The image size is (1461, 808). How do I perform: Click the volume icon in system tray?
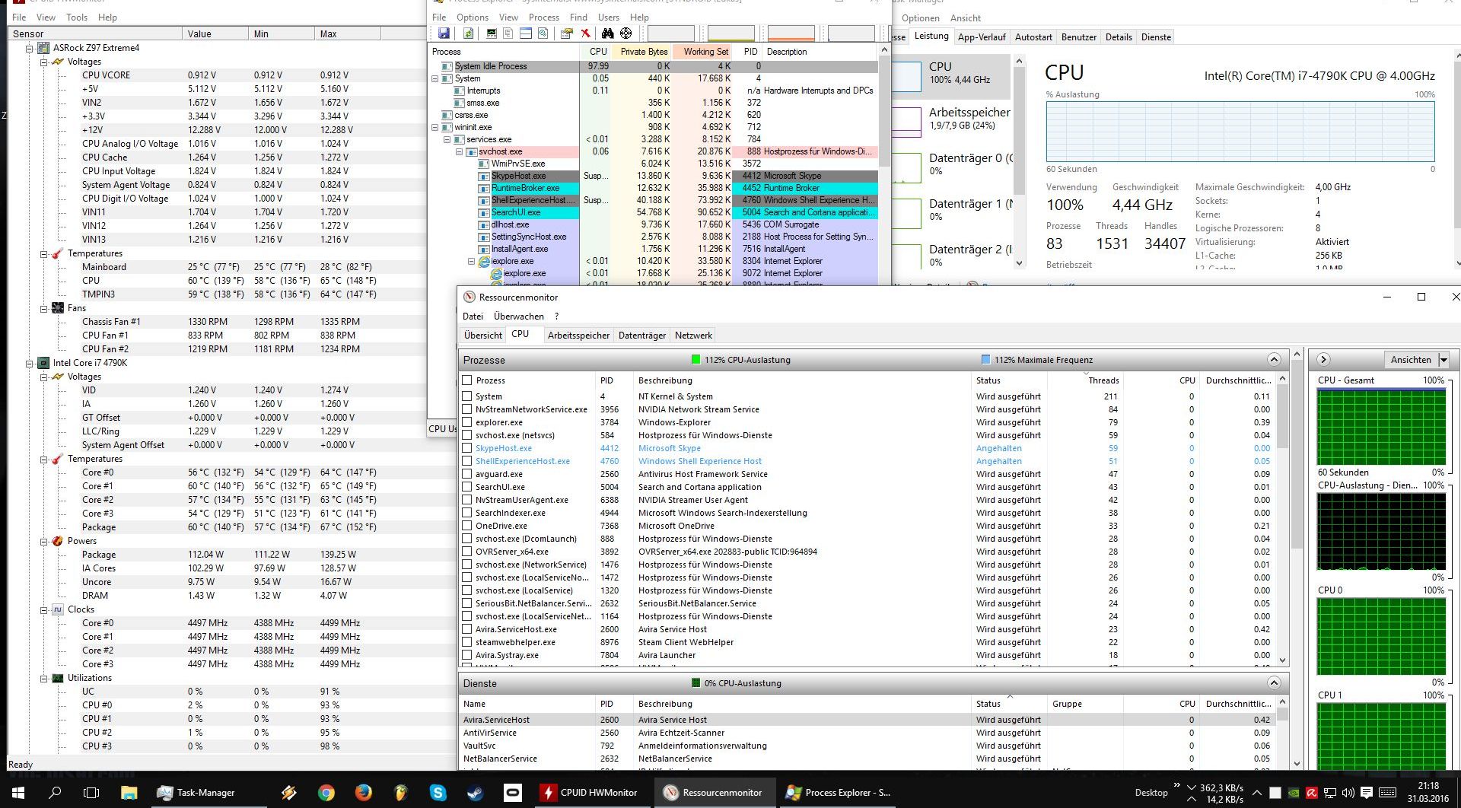coord(1348,793)
